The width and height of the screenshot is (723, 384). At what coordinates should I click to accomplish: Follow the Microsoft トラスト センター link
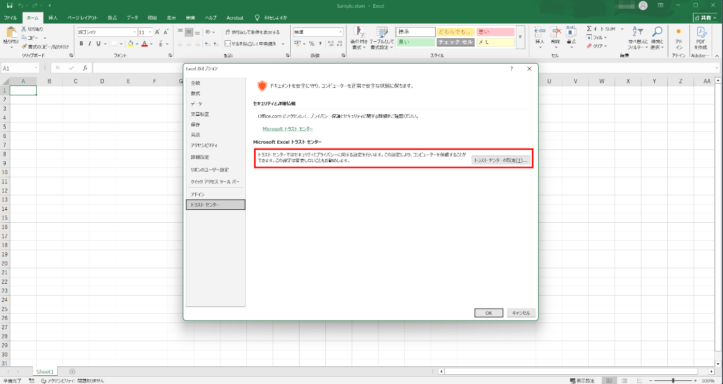tap(288, 129)
